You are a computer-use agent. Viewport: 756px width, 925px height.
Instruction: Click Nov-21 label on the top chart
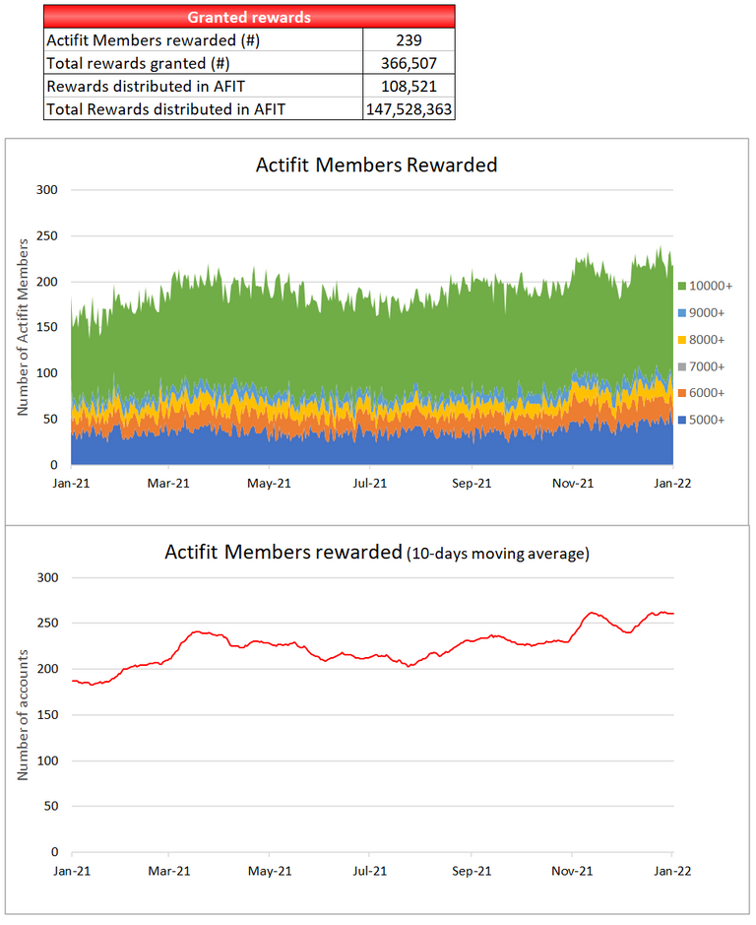pyautogui.click(x=573, y=483)
